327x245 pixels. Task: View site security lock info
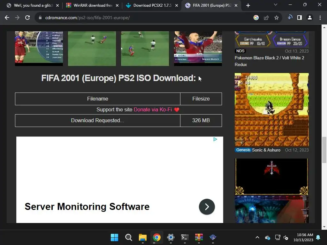40,18
